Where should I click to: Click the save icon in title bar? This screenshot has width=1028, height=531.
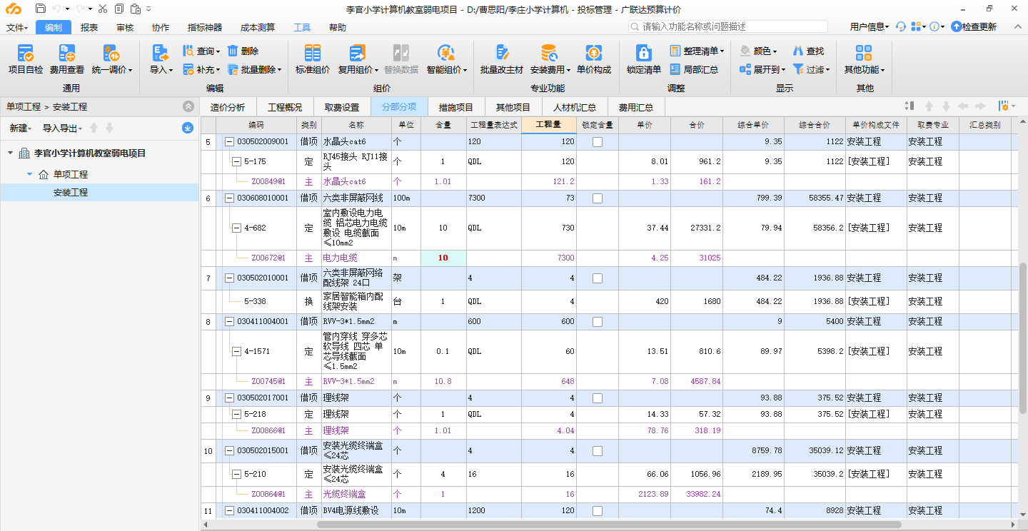tap(41, 9)
